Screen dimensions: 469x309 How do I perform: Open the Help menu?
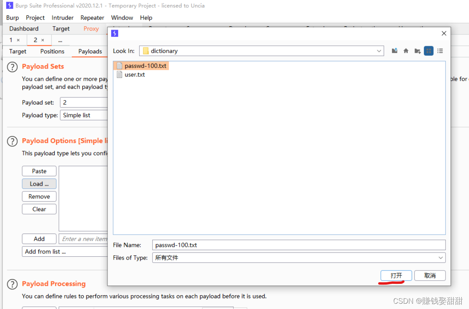click(146, 17)
